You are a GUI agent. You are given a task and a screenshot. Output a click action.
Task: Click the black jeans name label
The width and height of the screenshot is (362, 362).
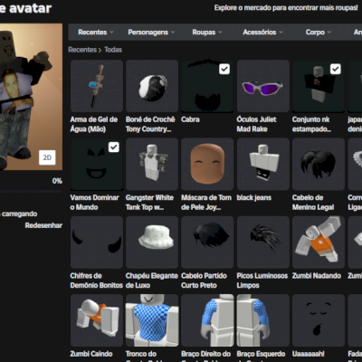coord(254,197)
